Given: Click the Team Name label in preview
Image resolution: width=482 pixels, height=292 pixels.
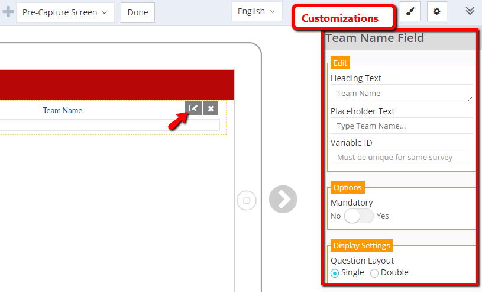Looking at the screenshot, I should tap(63, 110).
